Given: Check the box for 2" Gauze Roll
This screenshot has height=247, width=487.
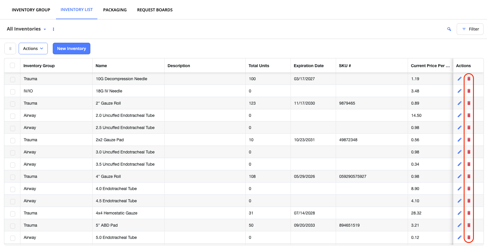Looking at the screenshot, I should pyautogui.click(x=13, y=104).
